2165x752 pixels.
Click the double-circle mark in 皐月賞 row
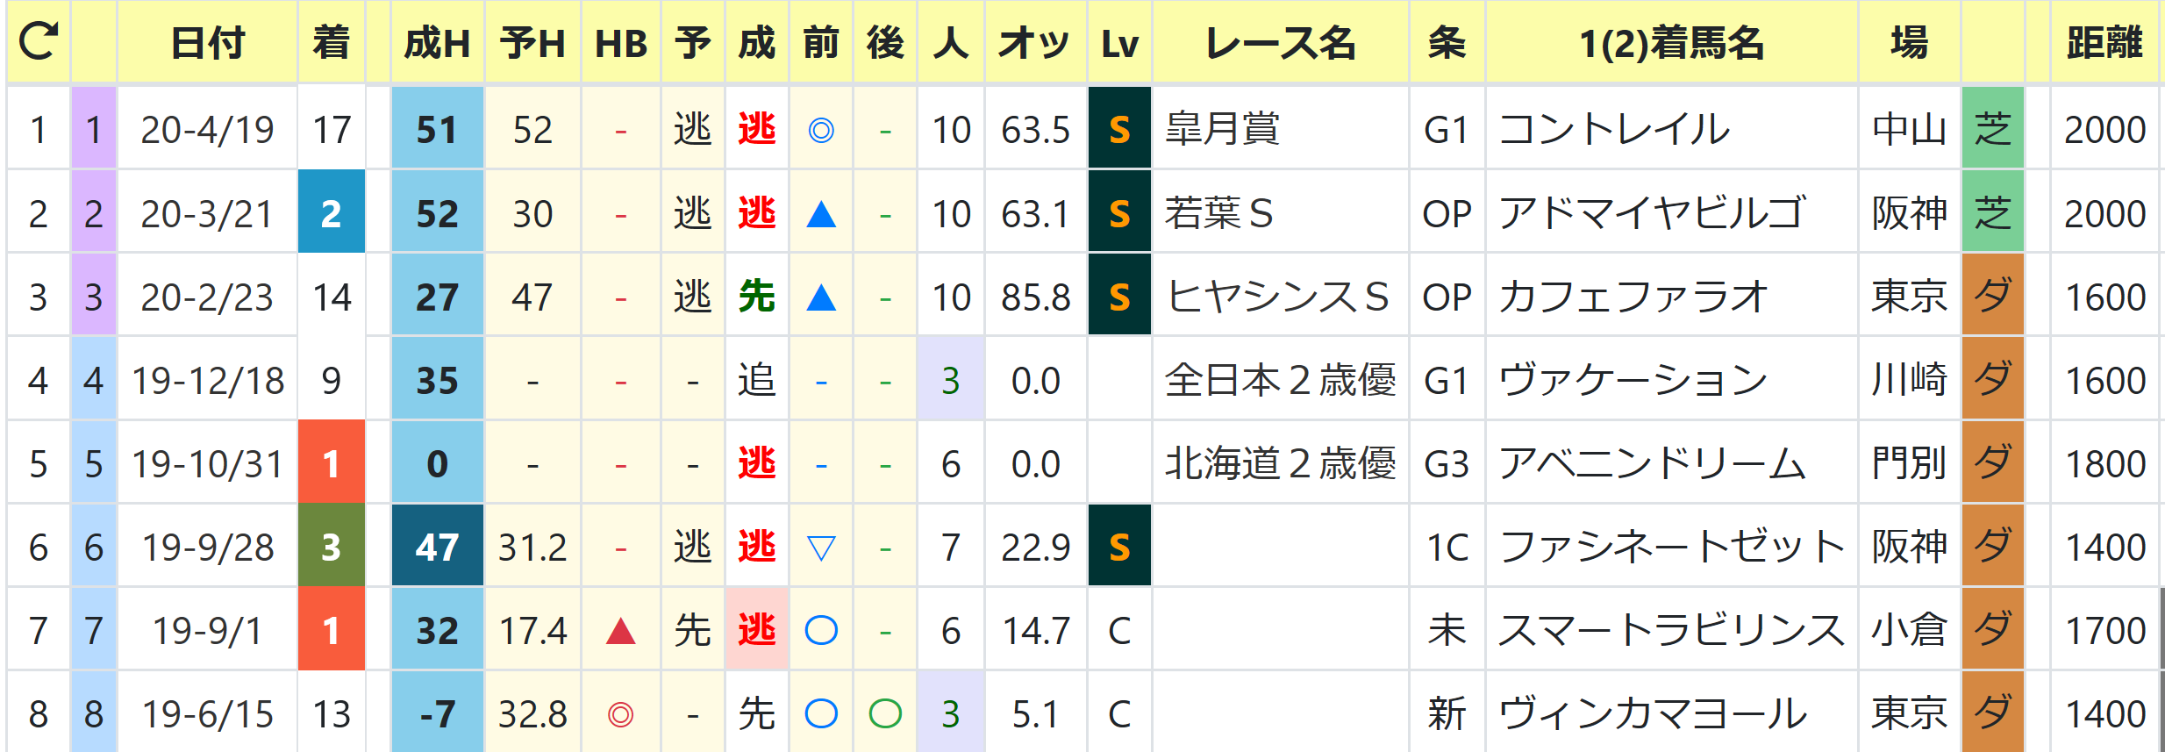[821, 131]
